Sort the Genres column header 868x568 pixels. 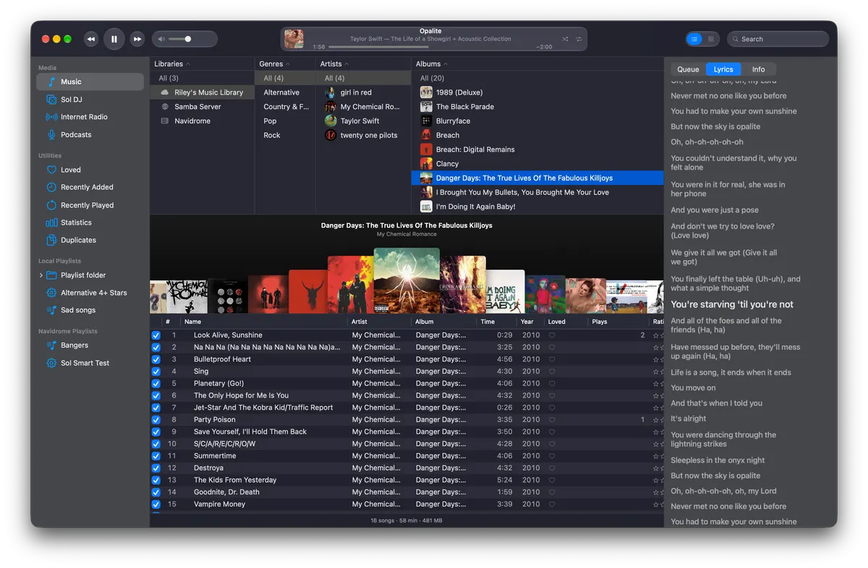click(x=285, y=64)
